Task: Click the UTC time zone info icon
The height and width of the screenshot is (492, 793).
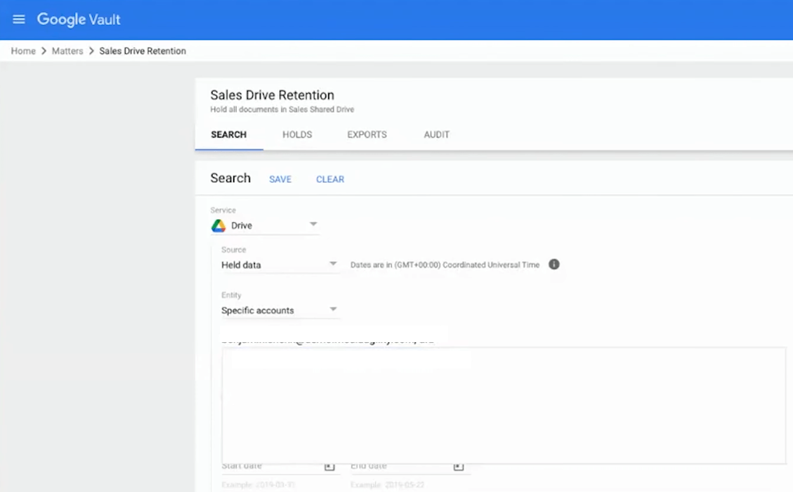Action: pyautogui.click(x=553, y=264)
